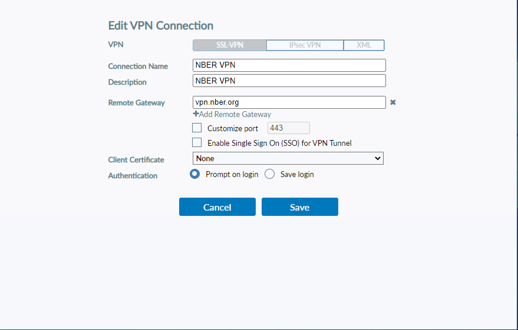Enable the Single Sign On (SSO) checkbox
The image size is (518, 330).
(197, 143)
